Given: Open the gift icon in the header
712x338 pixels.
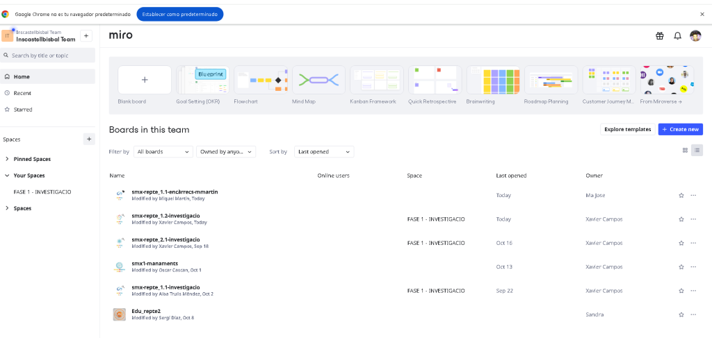Looking at the screenshot, I should (x=659, y=36).
